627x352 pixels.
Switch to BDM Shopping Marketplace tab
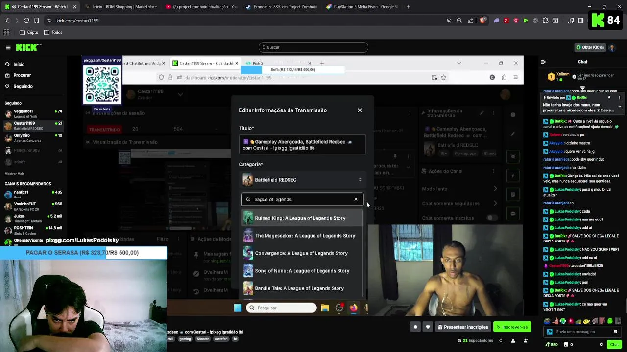coord(120,7)
